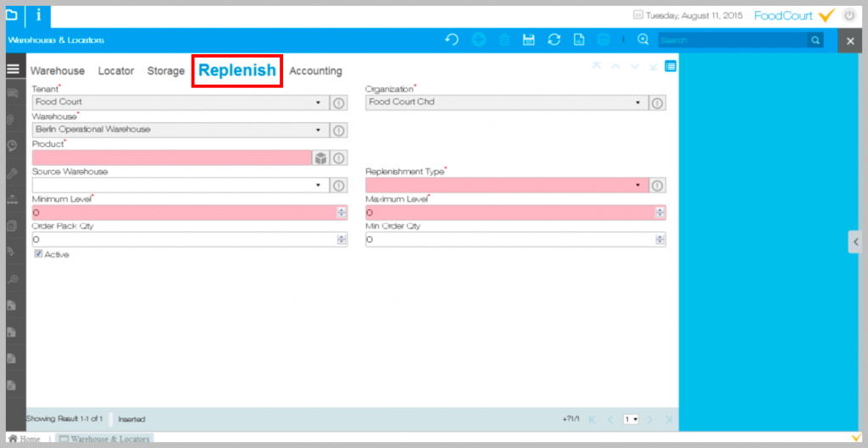Screen dimensions: 868x448
Task: Click the paperclip attachment sidebar icon
Action: coord(12,119)
